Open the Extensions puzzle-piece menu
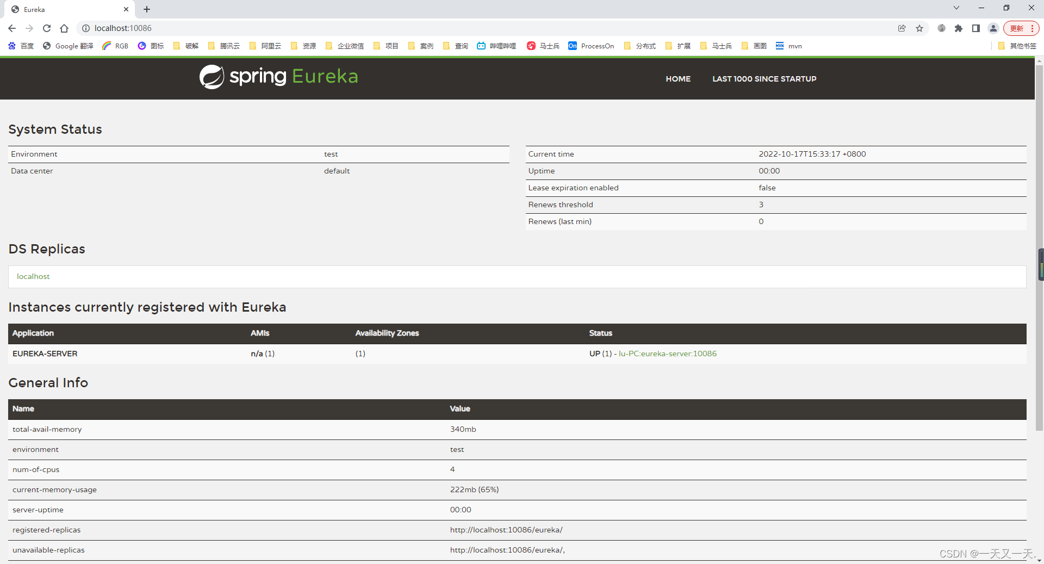The image size is (1044, 564). (959, 28)
